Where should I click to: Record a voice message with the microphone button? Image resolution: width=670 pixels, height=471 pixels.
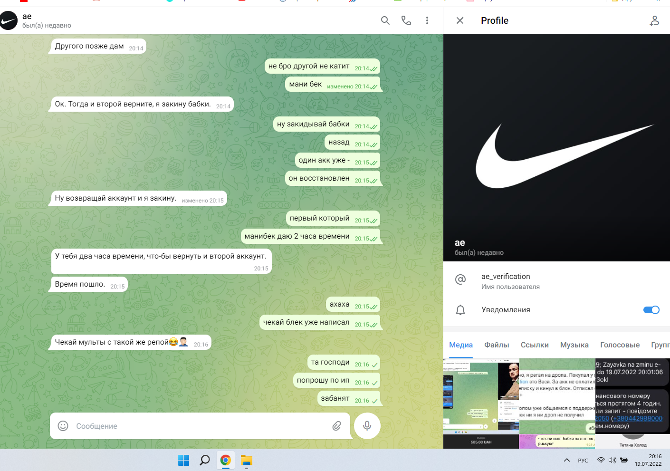pyautogui.click(x=367, y=426)
